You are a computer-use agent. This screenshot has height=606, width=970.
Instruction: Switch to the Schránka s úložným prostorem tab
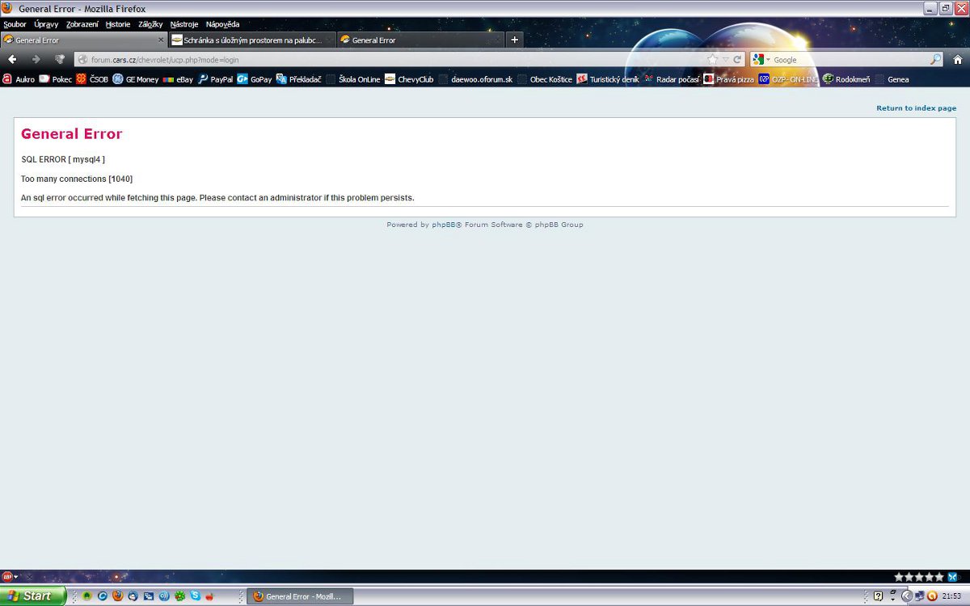[x=251, y=40]
